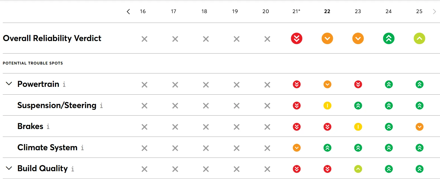Open the Climate System info icon

click(82, 148)
